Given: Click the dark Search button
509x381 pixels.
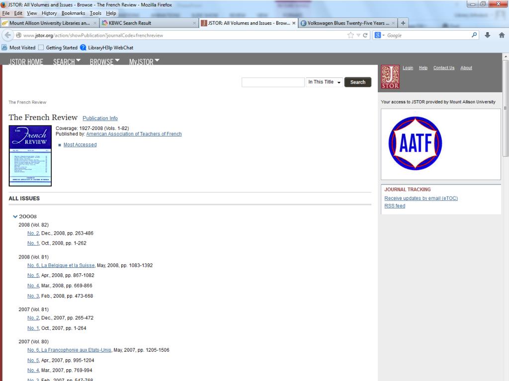Looking at the screenshot, I should pyautogui.click(x=358, y=82).
